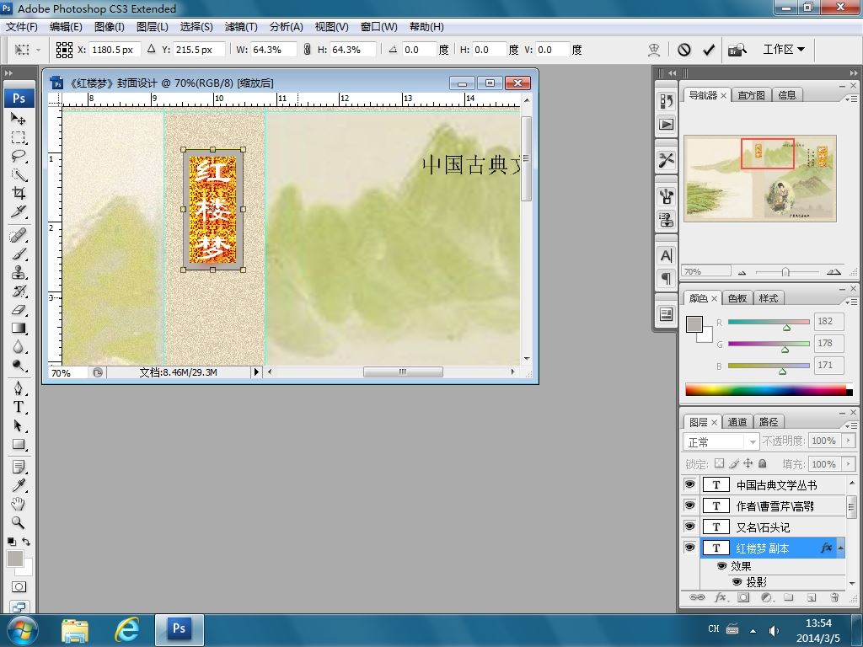Hide the 红楼梦 副本 layer
The width and height of the screenshot is (863, 647).
689,548
